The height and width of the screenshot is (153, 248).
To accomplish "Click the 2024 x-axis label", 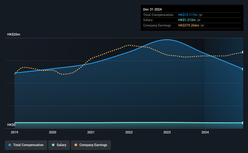I will click(205, 132).
